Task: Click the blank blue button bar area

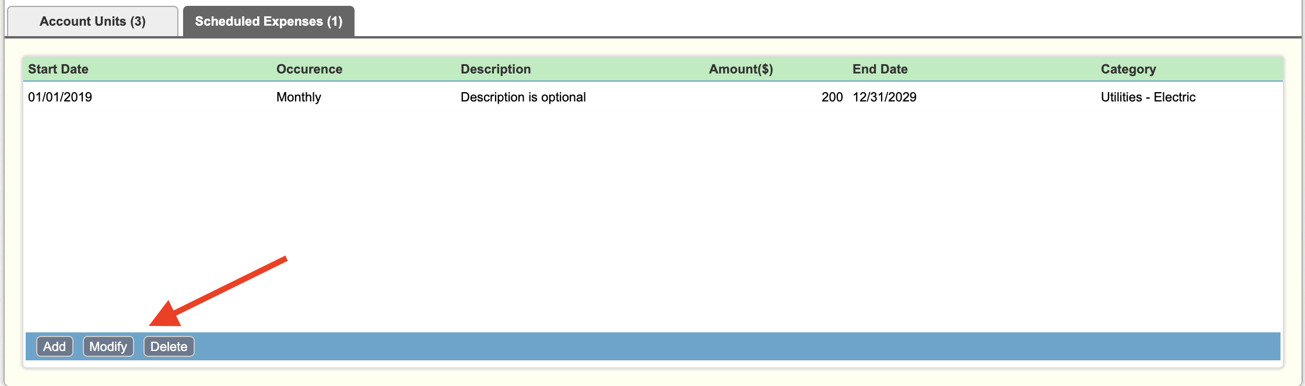Action: (x=735, y=346)
